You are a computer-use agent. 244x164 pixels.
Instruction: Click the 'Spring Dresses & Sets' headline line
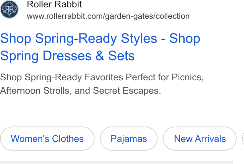pyautogui.click(x=67, y=56)
